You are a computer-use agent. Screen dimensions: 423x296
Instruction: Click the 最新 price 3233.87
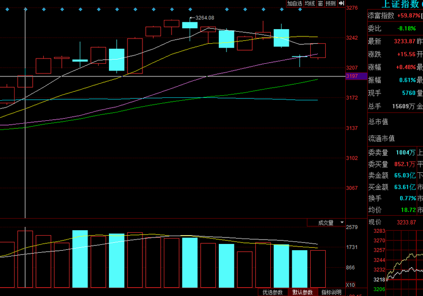tap(405, 41)
